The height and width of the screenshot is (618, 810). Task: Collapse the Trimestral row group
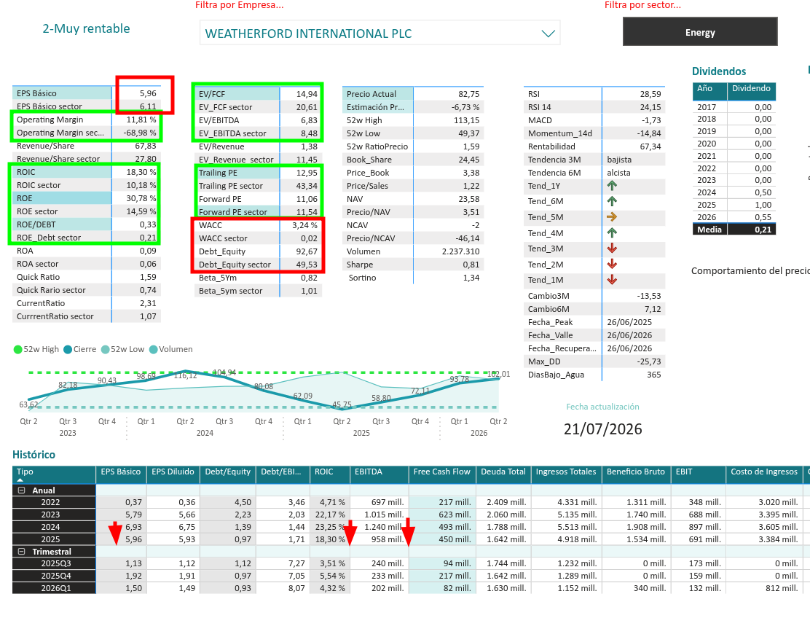pos(22,552)
